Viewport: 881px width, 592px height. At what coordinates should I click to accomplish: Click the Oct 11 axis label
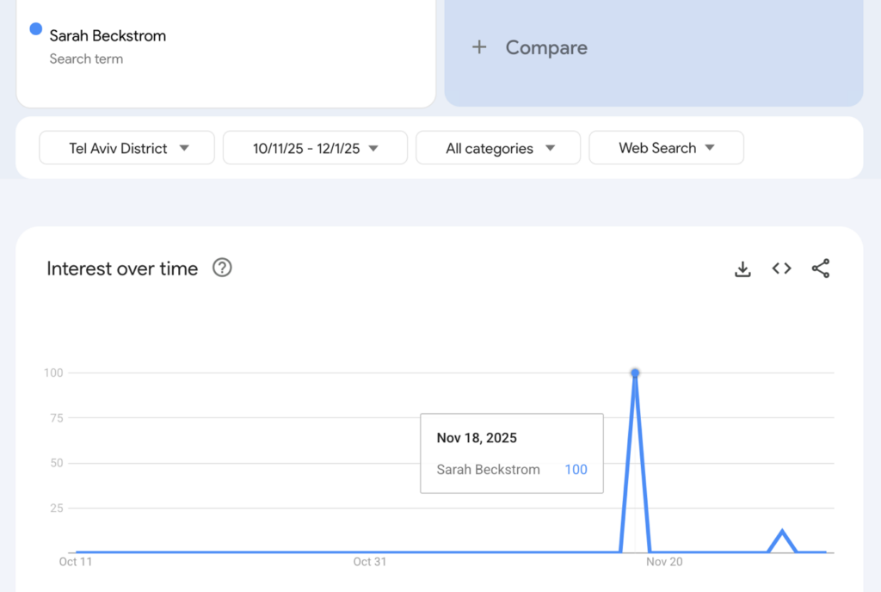(x=75, y=562)
